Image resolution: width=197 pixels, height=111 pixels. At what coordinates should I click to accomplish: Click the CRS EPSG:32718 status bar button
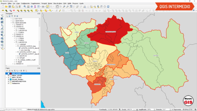tap(187, 109)
